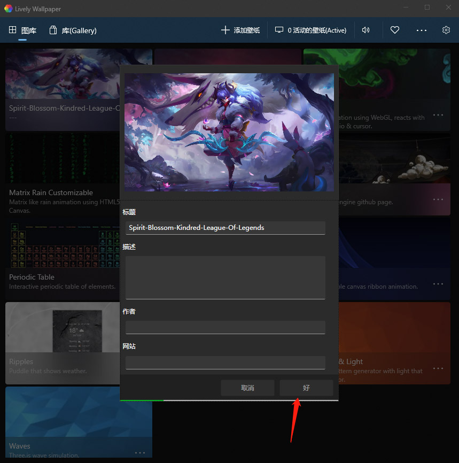Screen dimensions: 459x463
Task: Select the orange & Light wallpaper thumbnail
Action: point(394,327)
